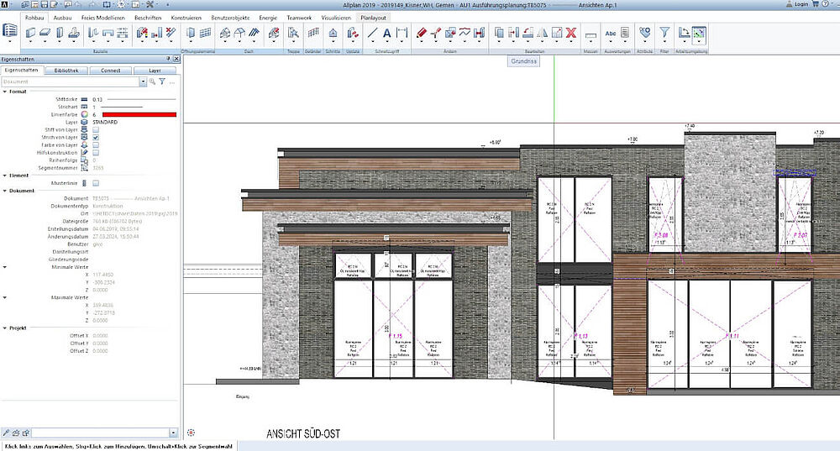The height and width of the screenshot is (451, 840).
Task: Open the dropdown arrow under the Wall tool
Action: [30, 42]
